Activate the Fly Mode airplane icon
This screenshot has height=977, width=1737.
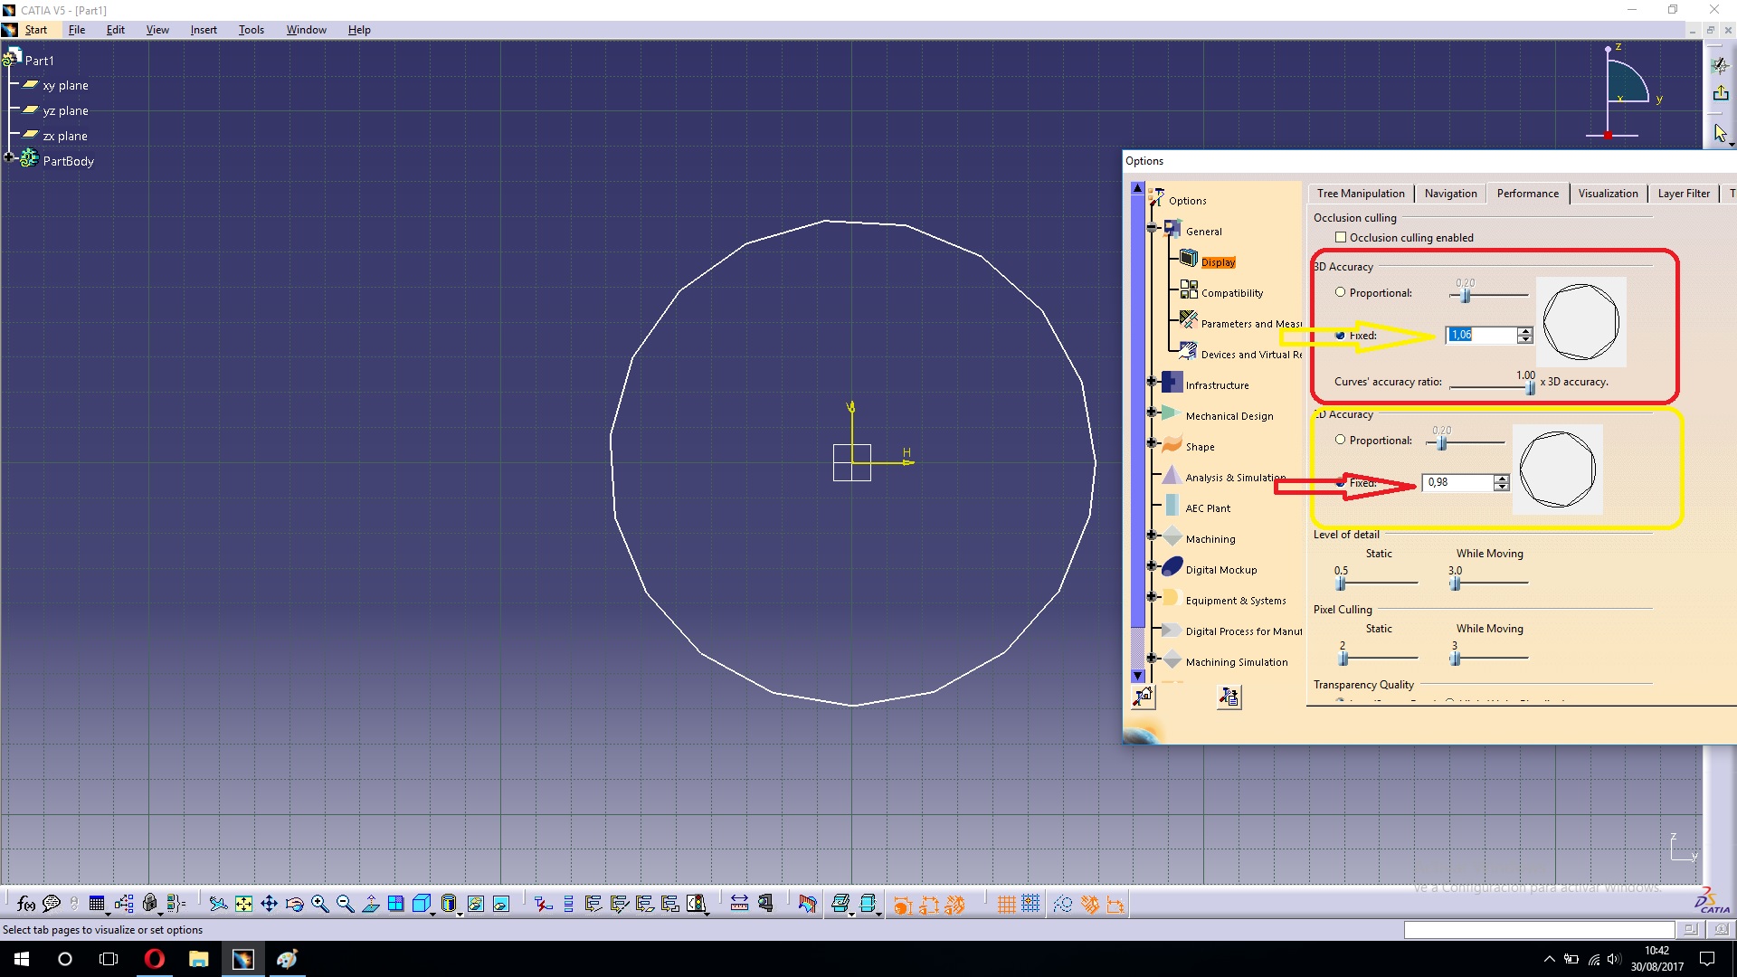[217, 903]
